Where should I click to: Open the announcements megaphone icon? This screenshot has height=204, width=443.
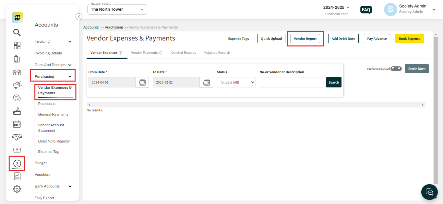17,85
